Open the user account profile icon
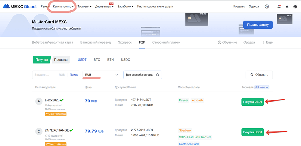Image resolution: width=301 pixels, height=146 pixels. (267, 7)
